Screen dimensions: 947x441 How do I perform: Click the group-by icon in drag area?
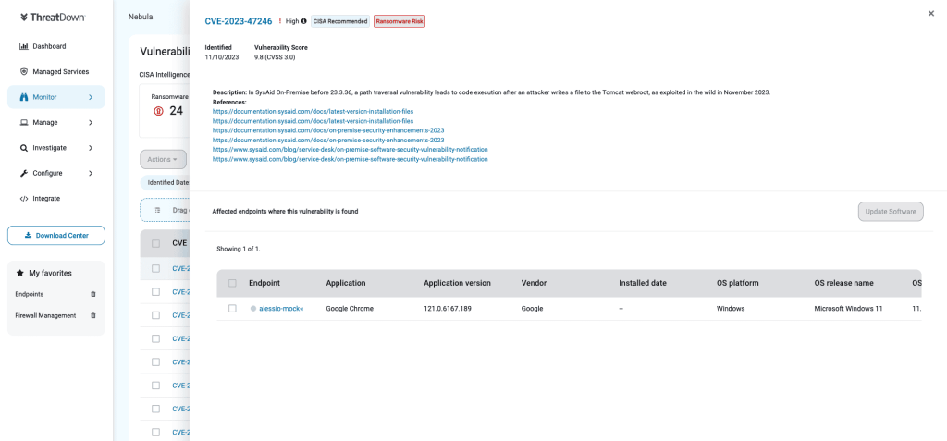tap(156, 210)
